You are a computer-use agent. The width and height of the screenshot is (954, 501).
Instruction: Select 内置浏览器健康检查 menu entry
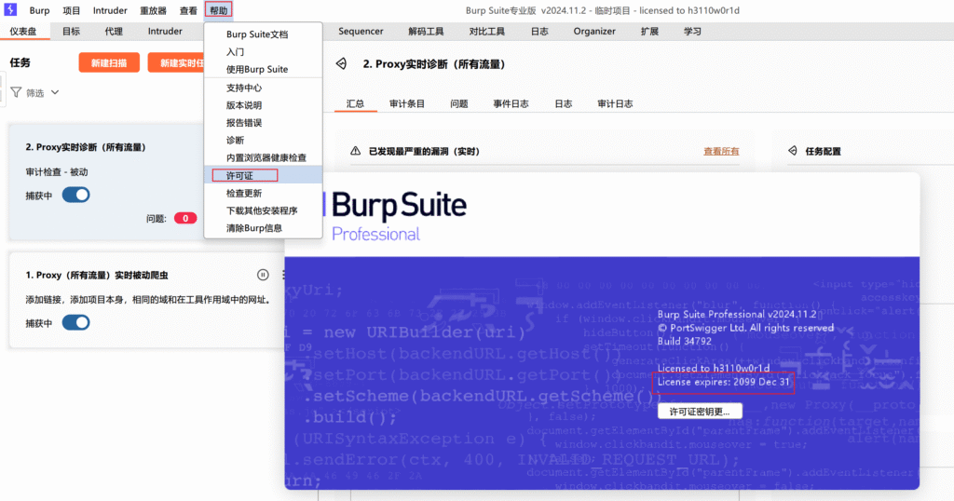point(264,157)
